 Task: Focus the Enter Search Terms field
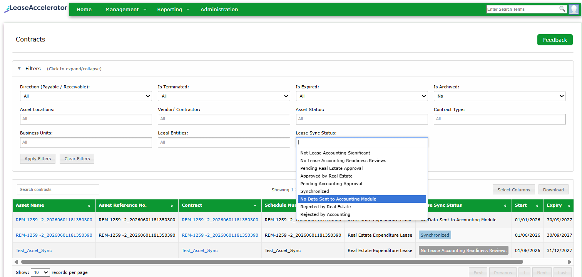point(523,9)
